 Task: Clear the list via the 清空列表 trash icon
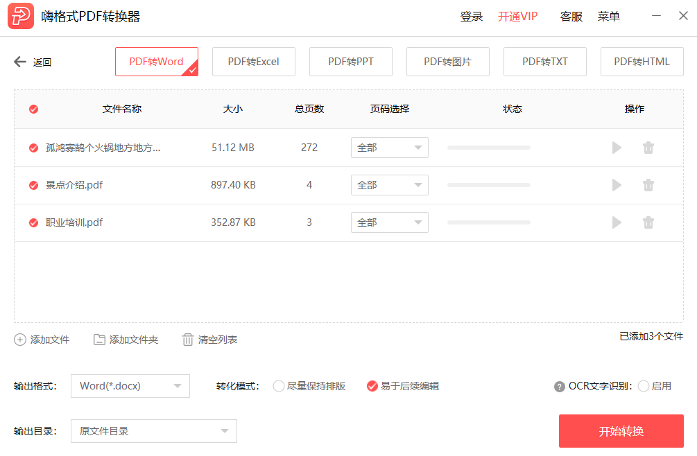(x=187, y=340)
